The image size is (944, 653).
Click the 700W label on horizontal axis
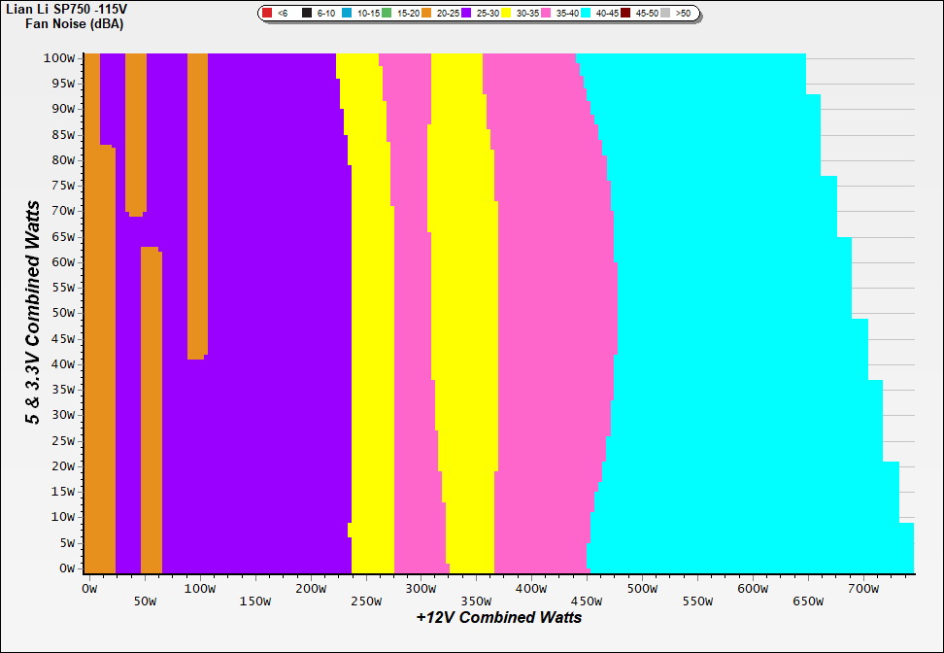pyautogui.click(x=863, y=589)
